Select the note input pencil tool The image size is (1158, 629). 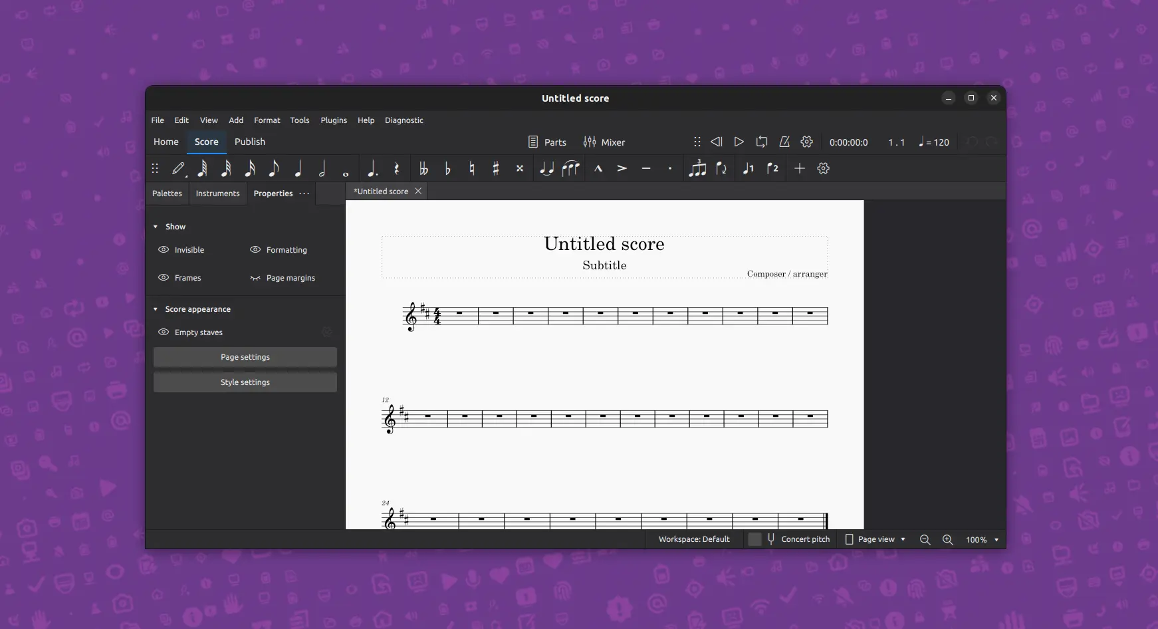[178, 168]
